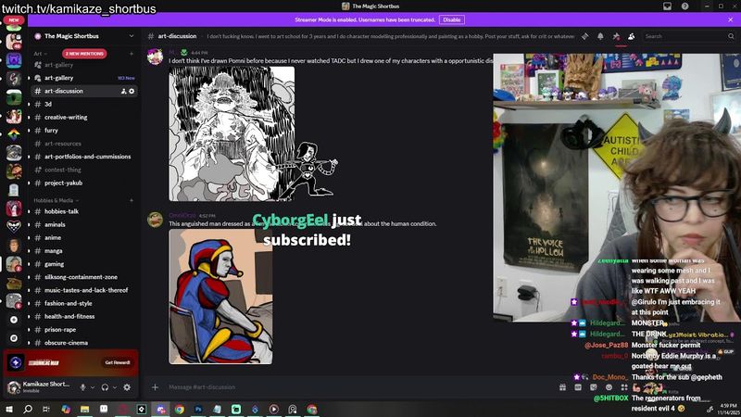The width and height of the screenshot is (741, 417).
Task: Collapse the Hobbies & Media category
Action: 54,200
